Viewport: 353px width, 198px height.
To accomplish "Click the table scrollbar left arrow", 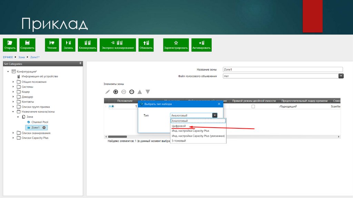I will [106, 137].
